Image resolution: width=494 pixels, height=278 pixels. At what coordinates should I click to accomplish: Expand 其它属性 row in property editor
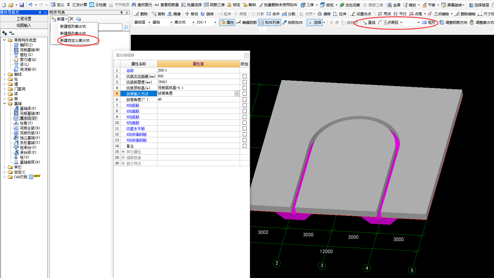click(123, 152)
